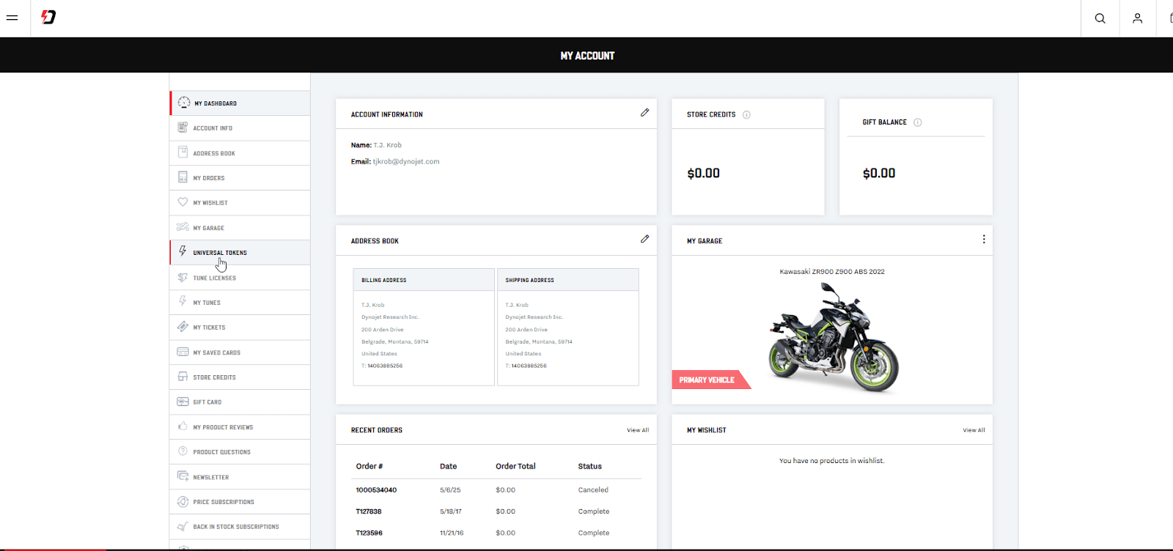This screenshot has width=1173, height=551.
Task: Go to My Tunes section
Action: click(x=240, y=303)
